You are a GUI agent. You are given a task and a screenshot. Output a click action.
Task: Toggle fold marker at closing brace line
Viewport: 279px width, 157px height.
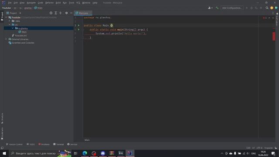coord(83,38)
